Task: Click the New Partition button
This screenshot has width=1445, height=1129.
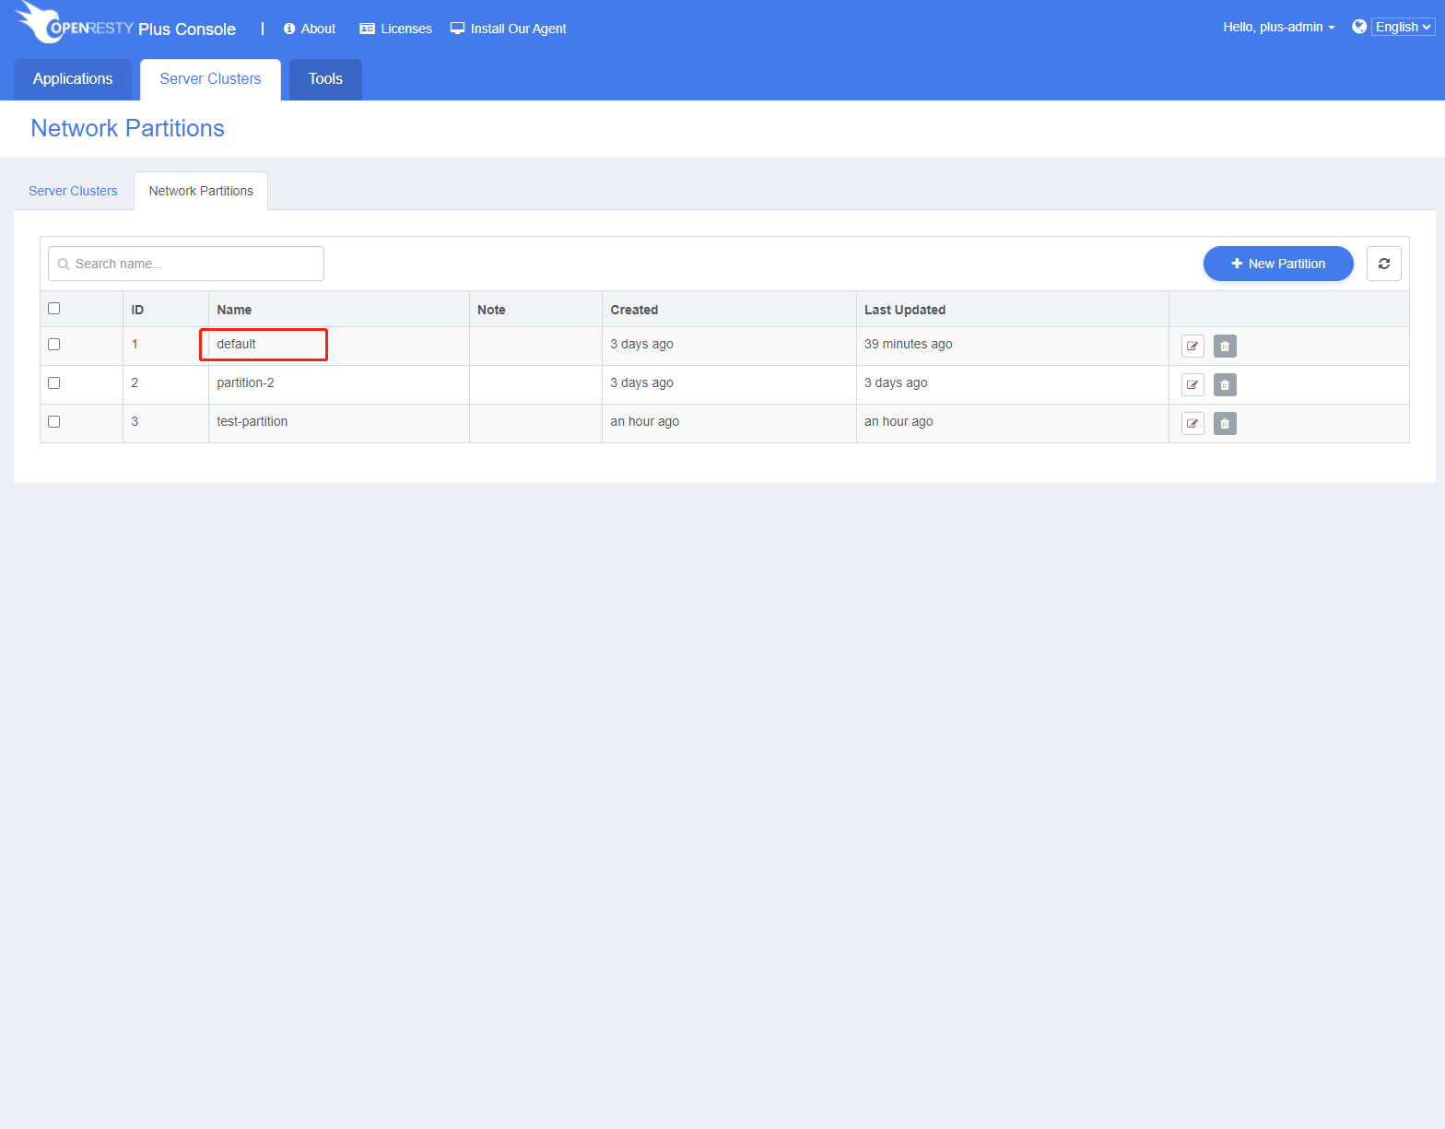Action: [x=1278, y=264]
